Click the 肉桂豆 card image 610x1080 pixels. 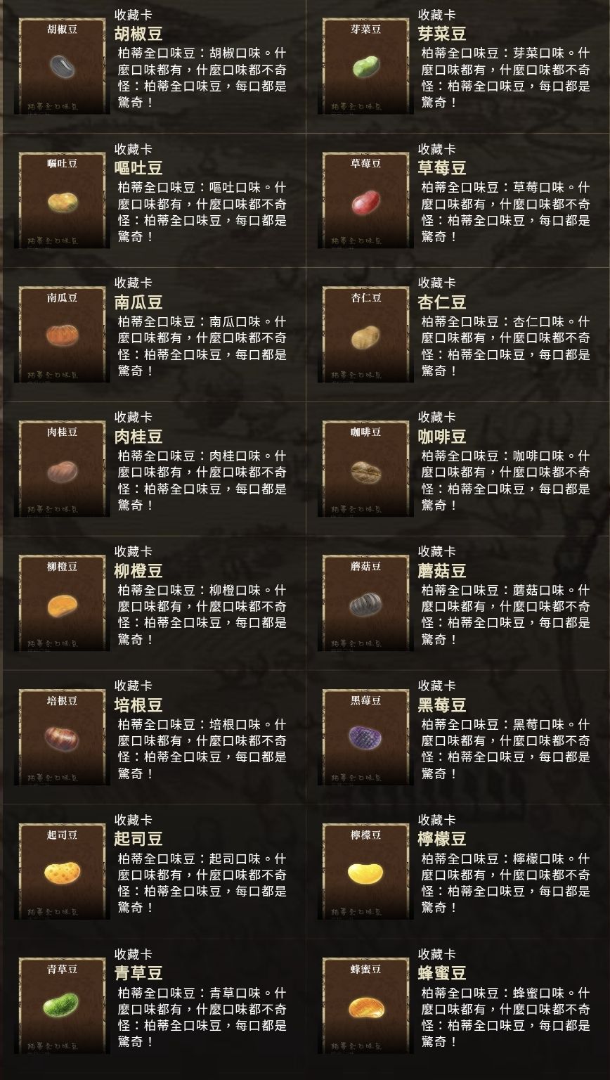(63, 468)
